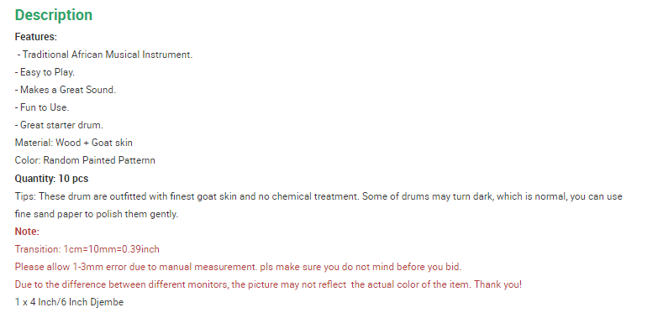
Task: Click the Traditional African Musical Instrument line
Action: 105,55
